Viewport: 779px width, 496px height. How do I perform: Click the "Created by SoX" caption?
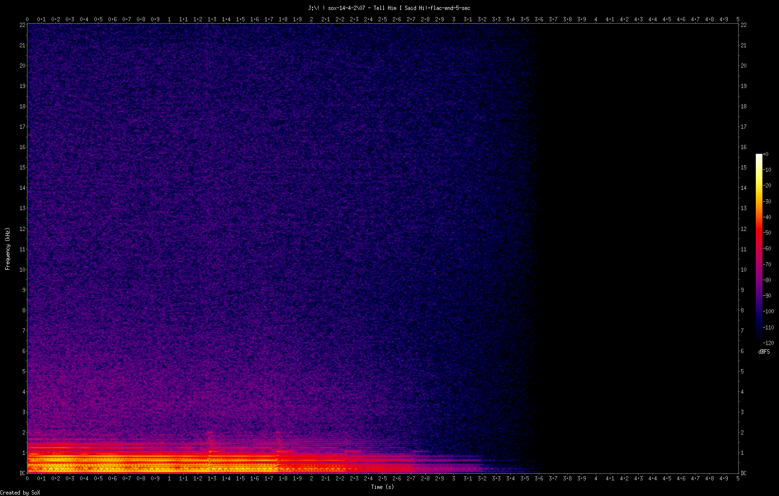(x=20, y=493)
